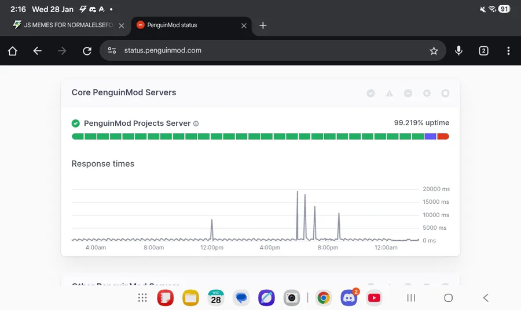
Task: Open Chrome's three-dot menu
Action: 508,51
